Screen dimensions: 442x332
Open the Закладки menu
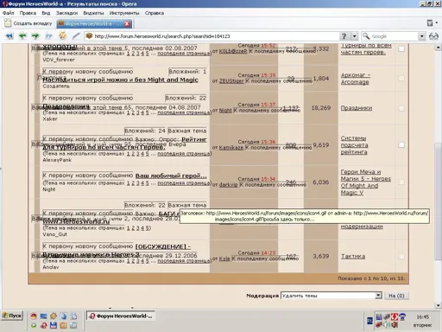pyautogui.click(x=66, y=13)
